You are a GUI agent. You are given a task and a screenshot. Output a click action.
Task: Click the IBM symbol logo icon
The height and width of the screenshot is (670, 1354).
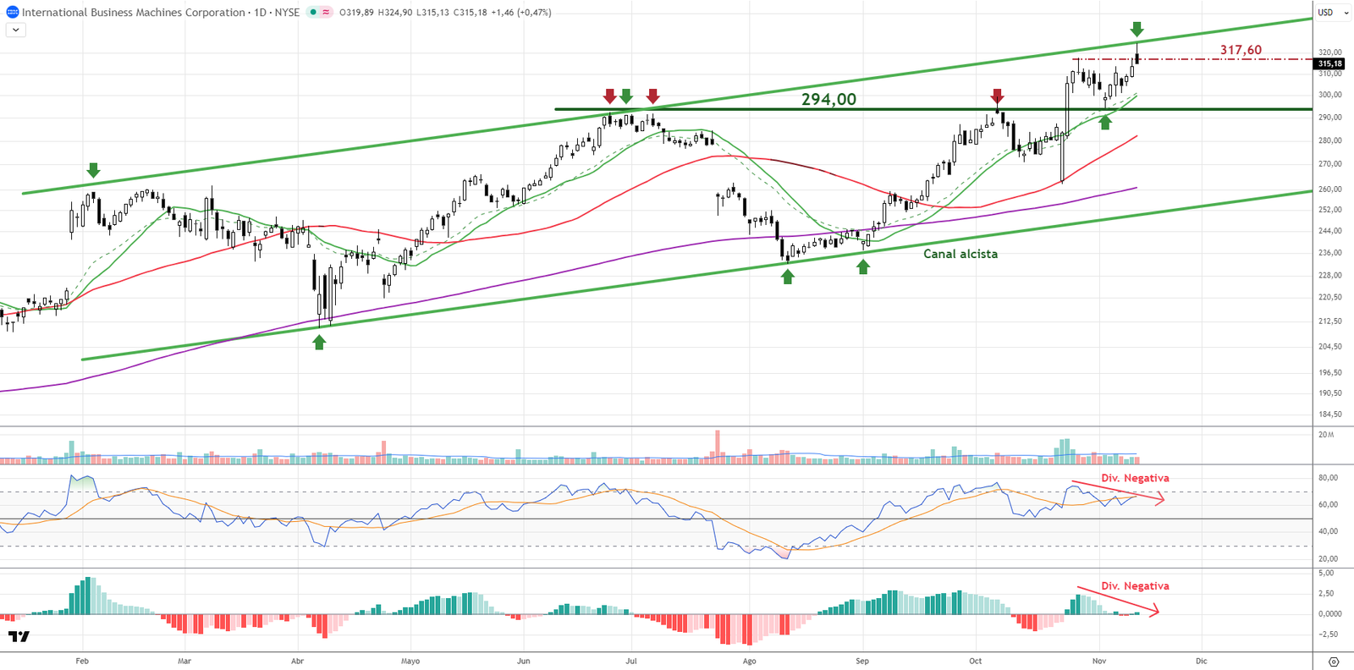[x=12, y=12]
